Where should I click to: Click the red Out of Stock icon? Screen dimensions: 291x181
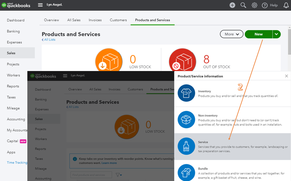(x=183, y=60)
